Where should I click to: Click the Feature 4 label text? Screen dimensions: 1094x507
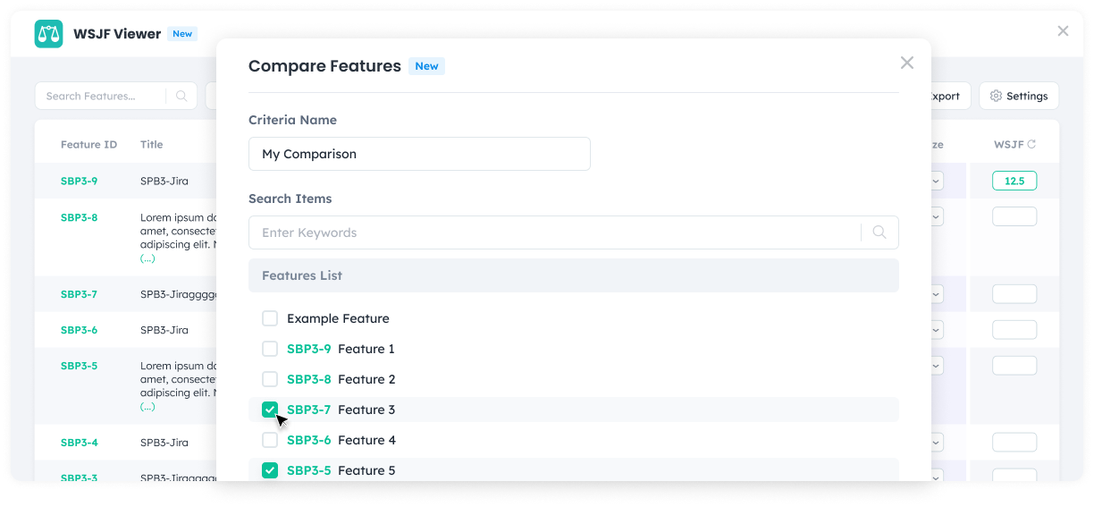coord(366,440)
